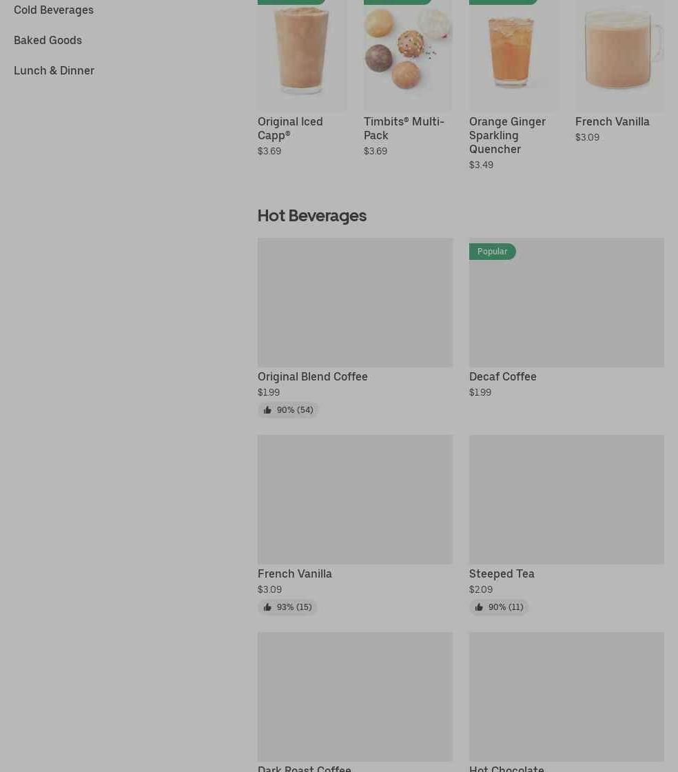678x772 pixels.
Task: Select the Timbits Multi-Pack image
Action: click(x=408, y=55)
